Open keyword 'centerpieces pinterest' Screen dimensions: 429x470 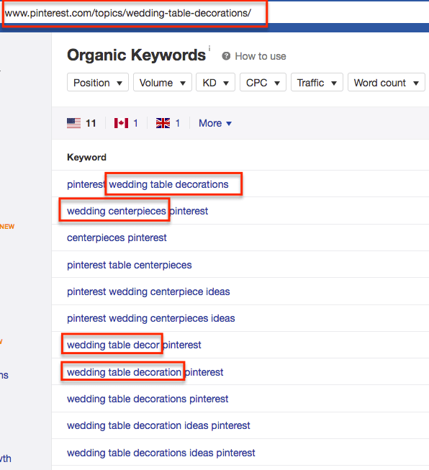click(117, 238)
